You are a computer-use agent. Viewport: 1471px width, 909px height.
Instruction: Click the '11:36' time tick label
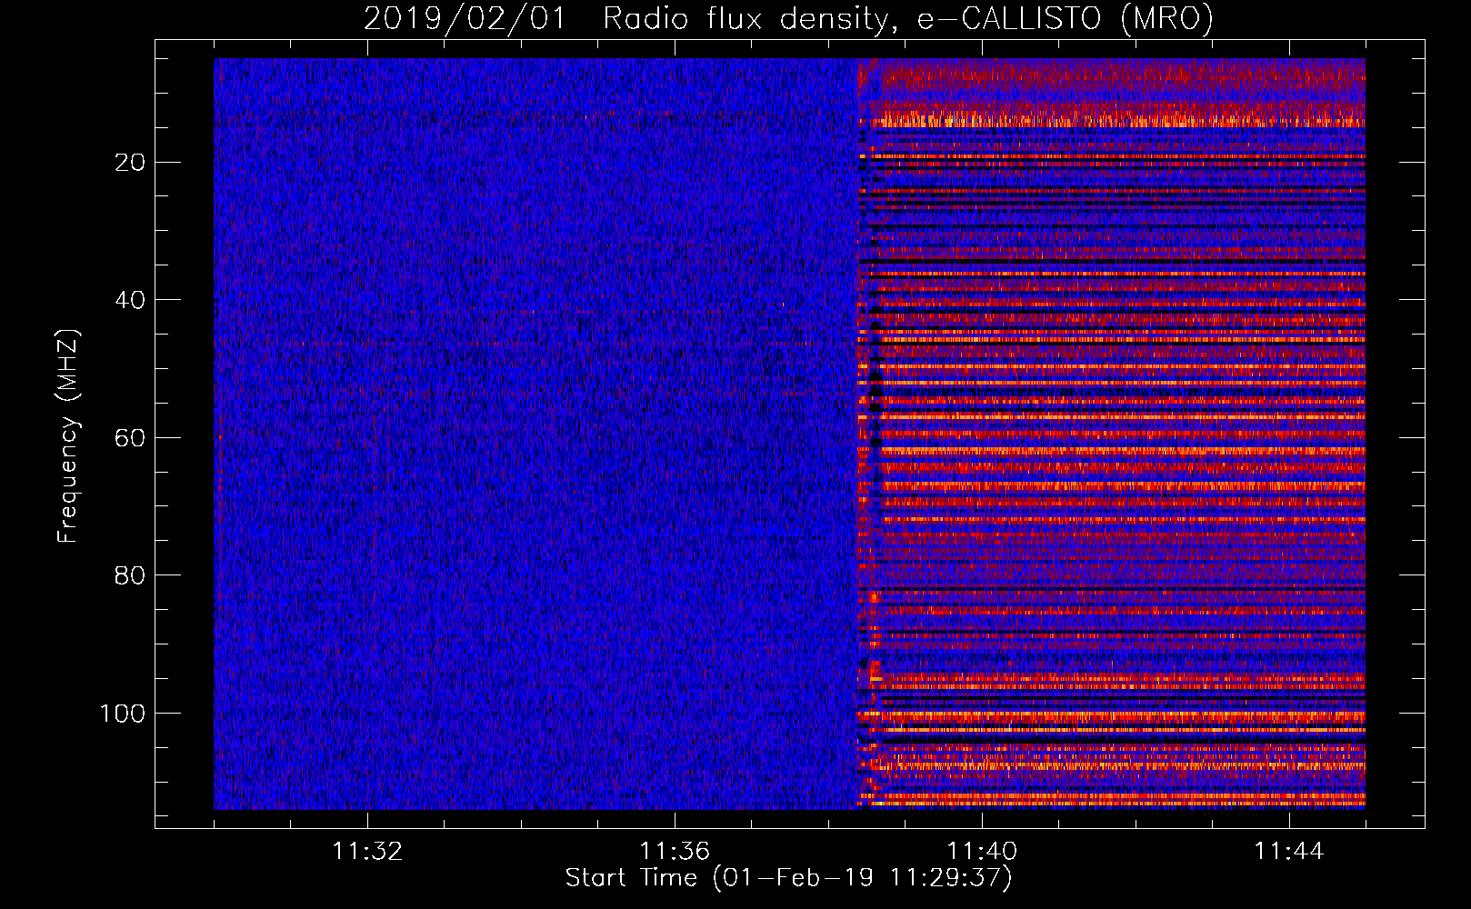675,852
